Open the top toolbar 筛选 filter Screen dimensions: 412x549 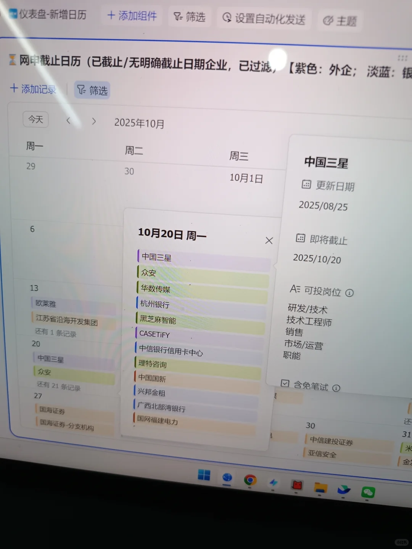tap(189, 17)
